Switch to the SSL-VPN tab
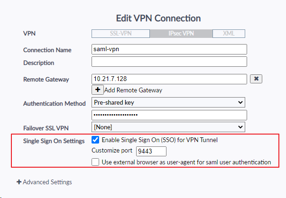The image size is (286, 198). (120, 34)
